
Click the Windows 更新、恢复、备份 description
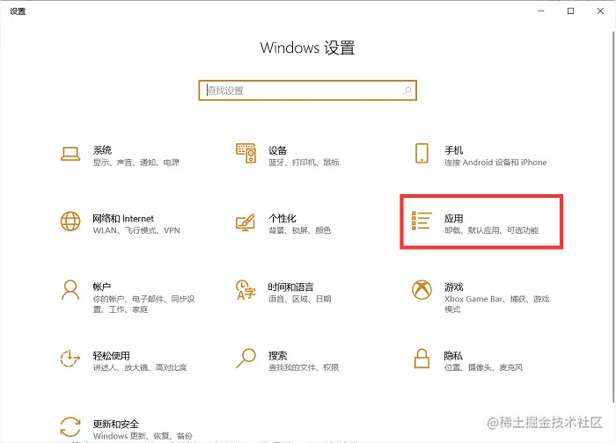tap(143, 436)
